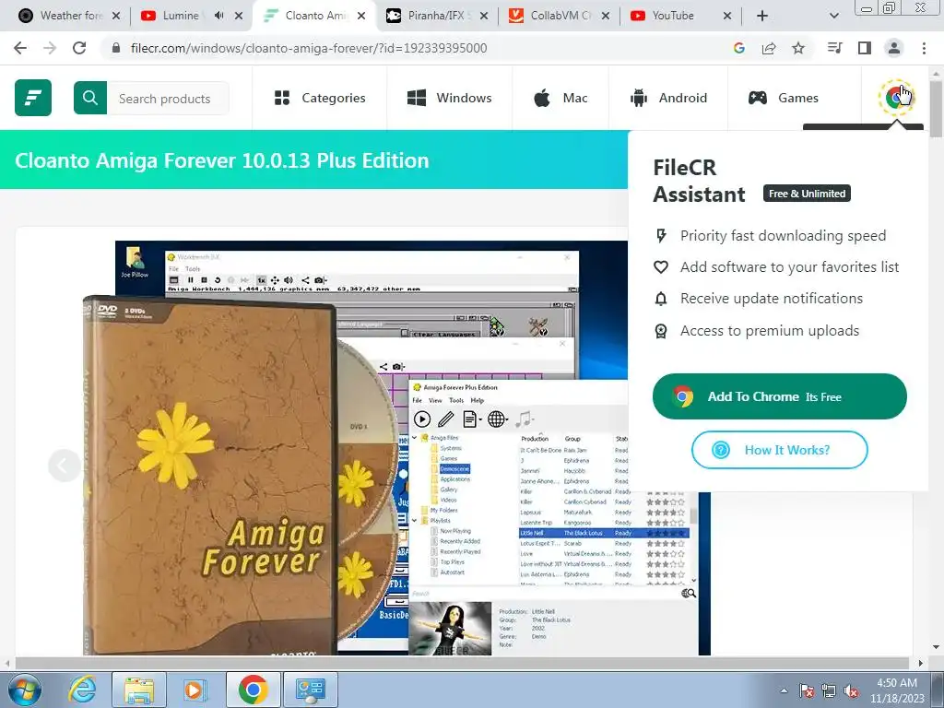Launch Internet Explorer from taskbar

pos(82,690)
